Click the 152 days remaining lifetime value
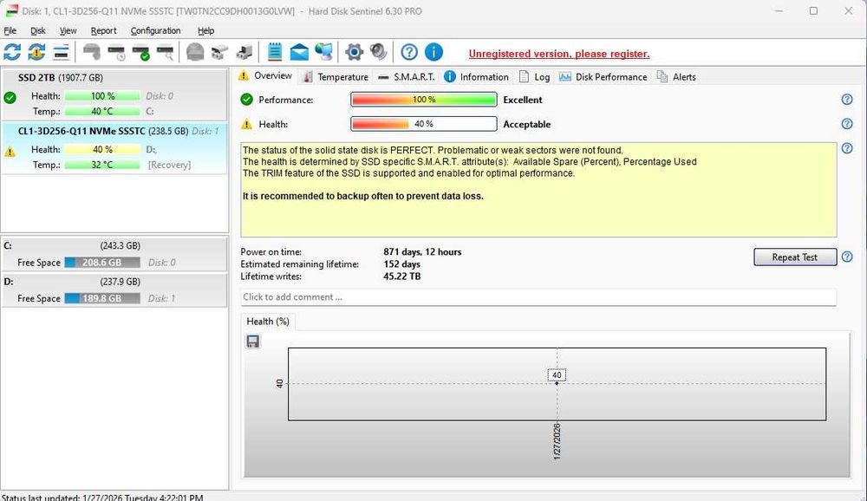 point(402,264)
